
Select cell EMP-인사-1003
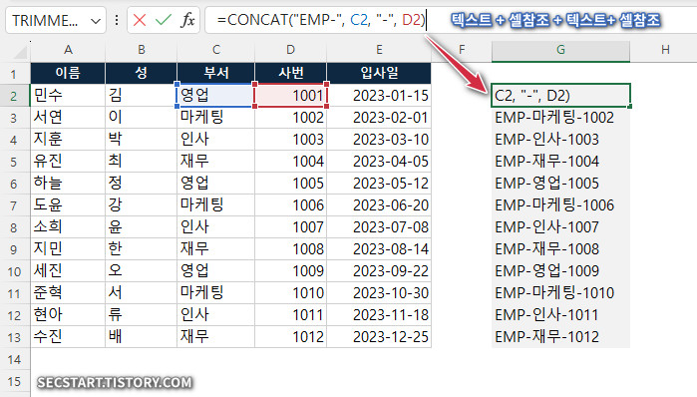tap(560, 140)
